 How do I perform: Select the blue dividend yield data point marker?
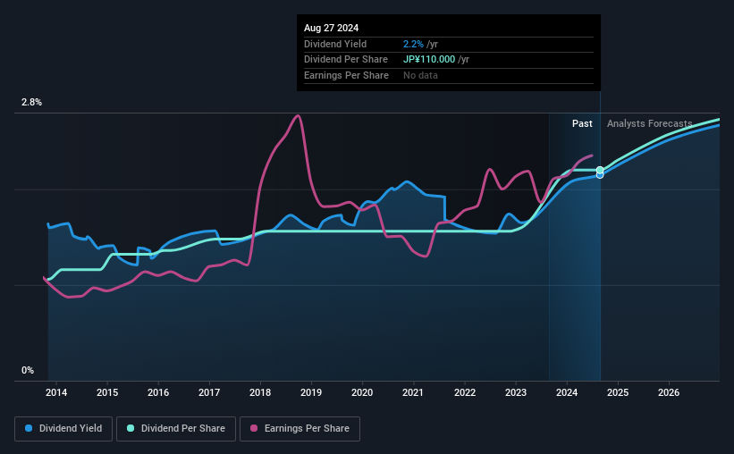[600, 175]
